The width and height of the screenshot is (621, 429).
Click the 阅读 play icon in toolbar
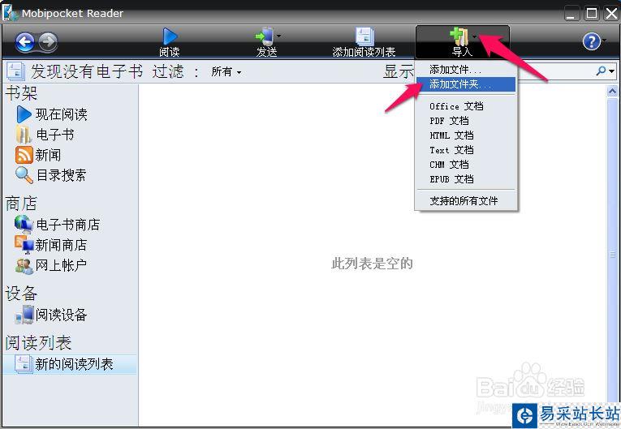170,36
